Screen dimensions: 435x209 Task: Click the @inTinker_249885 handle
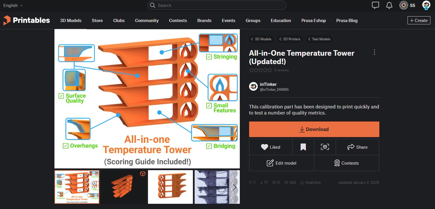click(274, 90)
